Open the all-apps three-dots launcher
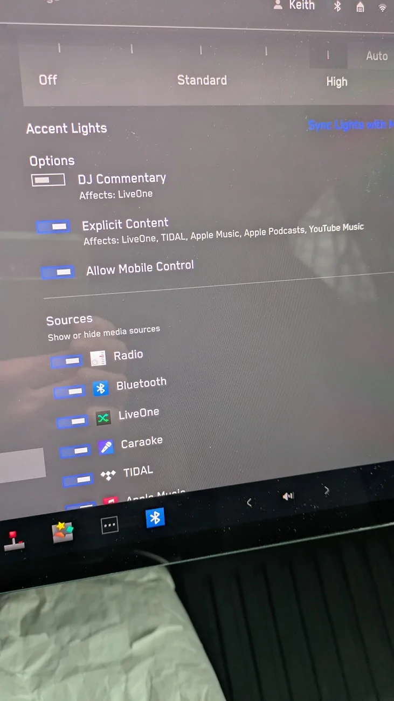Image resolution: width=394 pixels, height=701 pixels. click(x=109, y=525)
